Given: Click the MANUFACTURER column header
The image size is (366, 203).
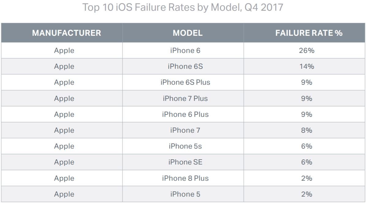Looking at the screenshot, I should [x=66, y=33].
